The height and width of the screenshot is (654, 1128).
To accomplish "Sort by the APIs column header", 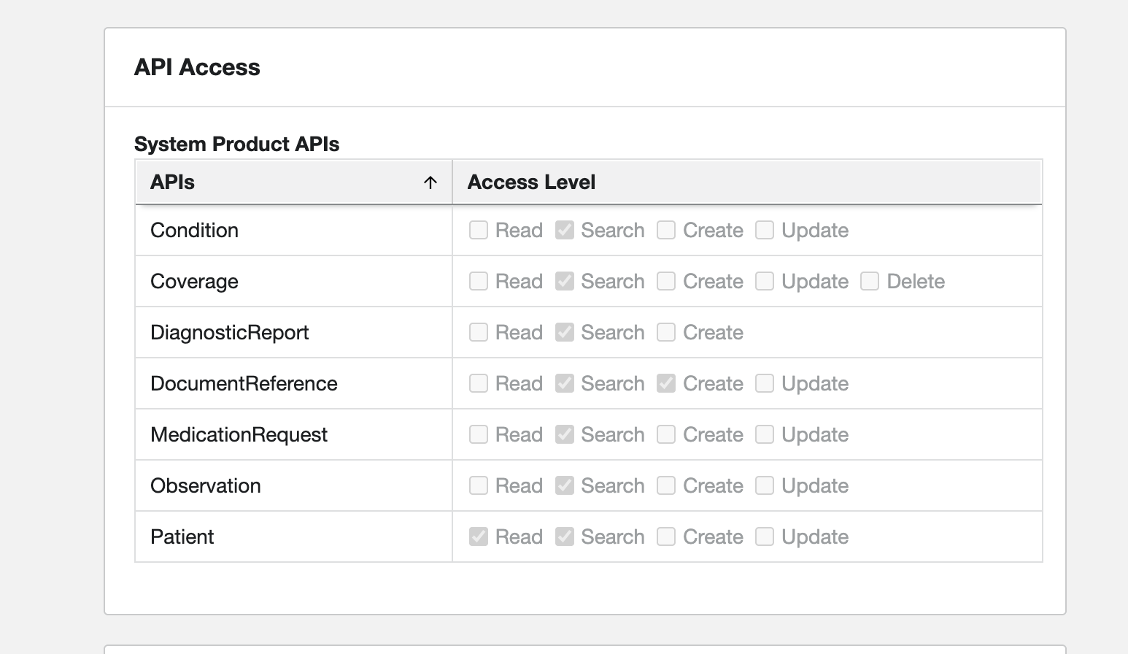I will (x=173, y=182).
